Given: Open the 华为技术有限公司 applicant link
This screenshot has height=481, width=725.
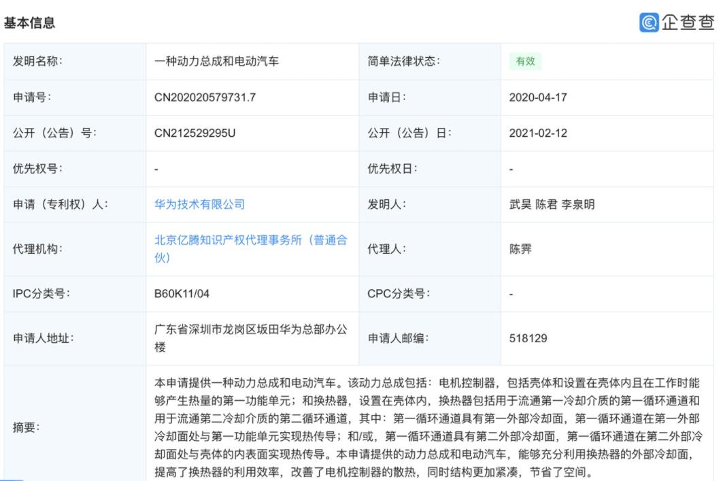Looking at the screenshot, I should 199,203.
